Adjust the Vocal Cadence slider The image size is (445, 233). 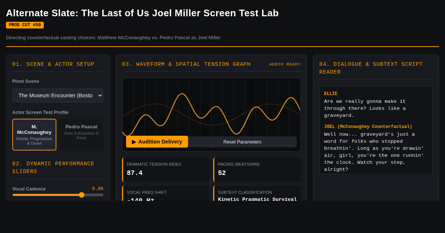click(58, 195)
